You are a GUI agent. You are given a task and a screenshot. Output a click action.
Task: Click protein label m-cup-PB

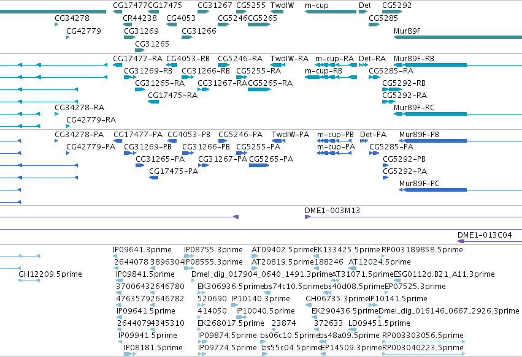336,135
